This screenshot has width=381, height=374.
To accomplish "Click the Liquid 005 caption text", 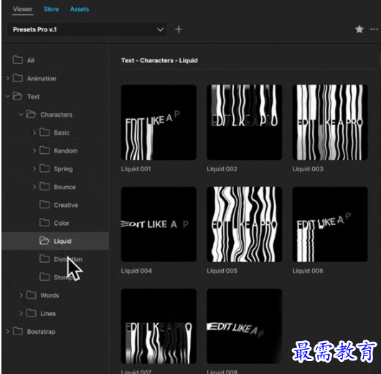I will coord(222,271).
